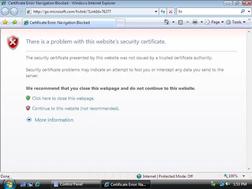
Task: Open the Page menu
Action: (x=214, y=22)
